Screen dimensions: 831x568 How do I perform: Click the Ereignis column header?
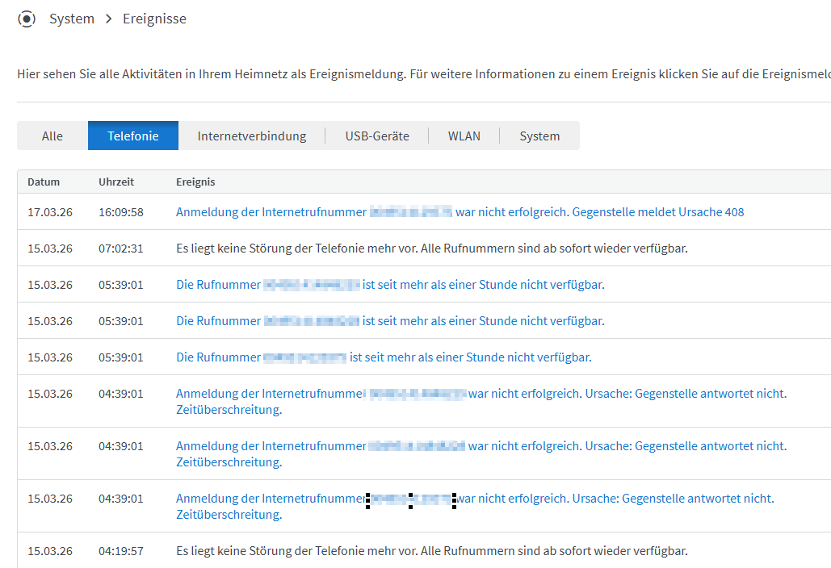click(195, 182)
